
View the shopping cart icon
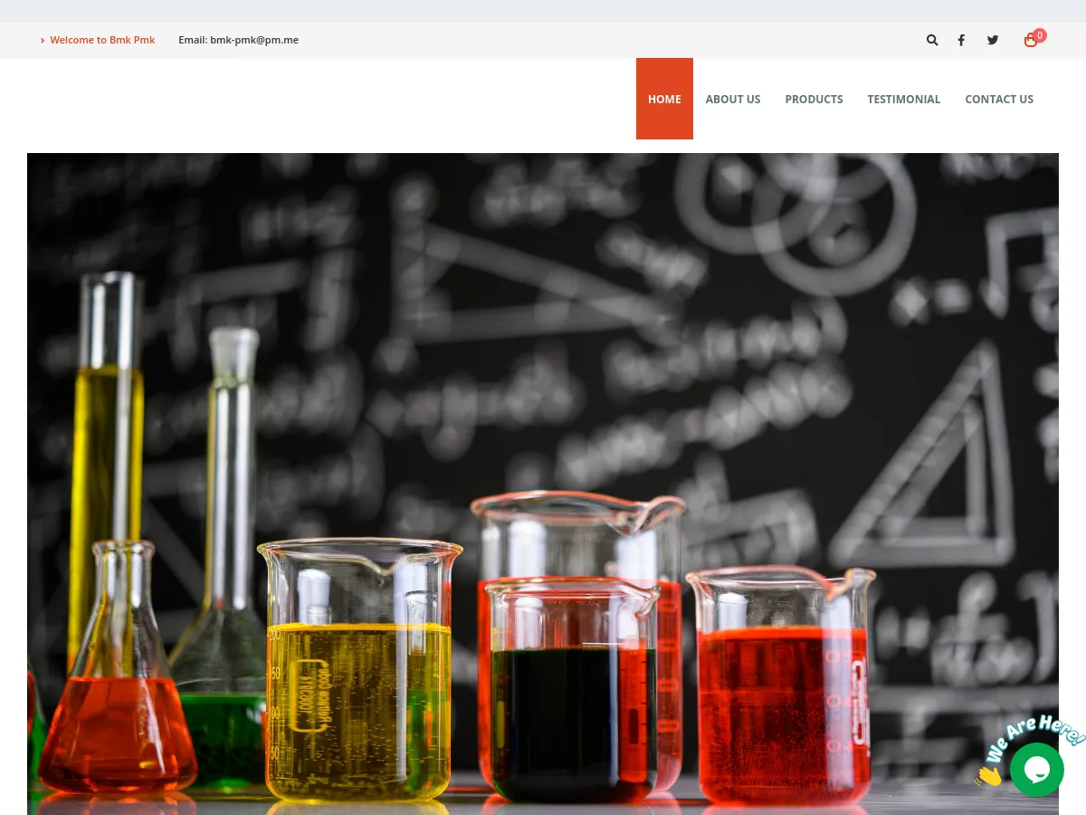pos(1030,41)
